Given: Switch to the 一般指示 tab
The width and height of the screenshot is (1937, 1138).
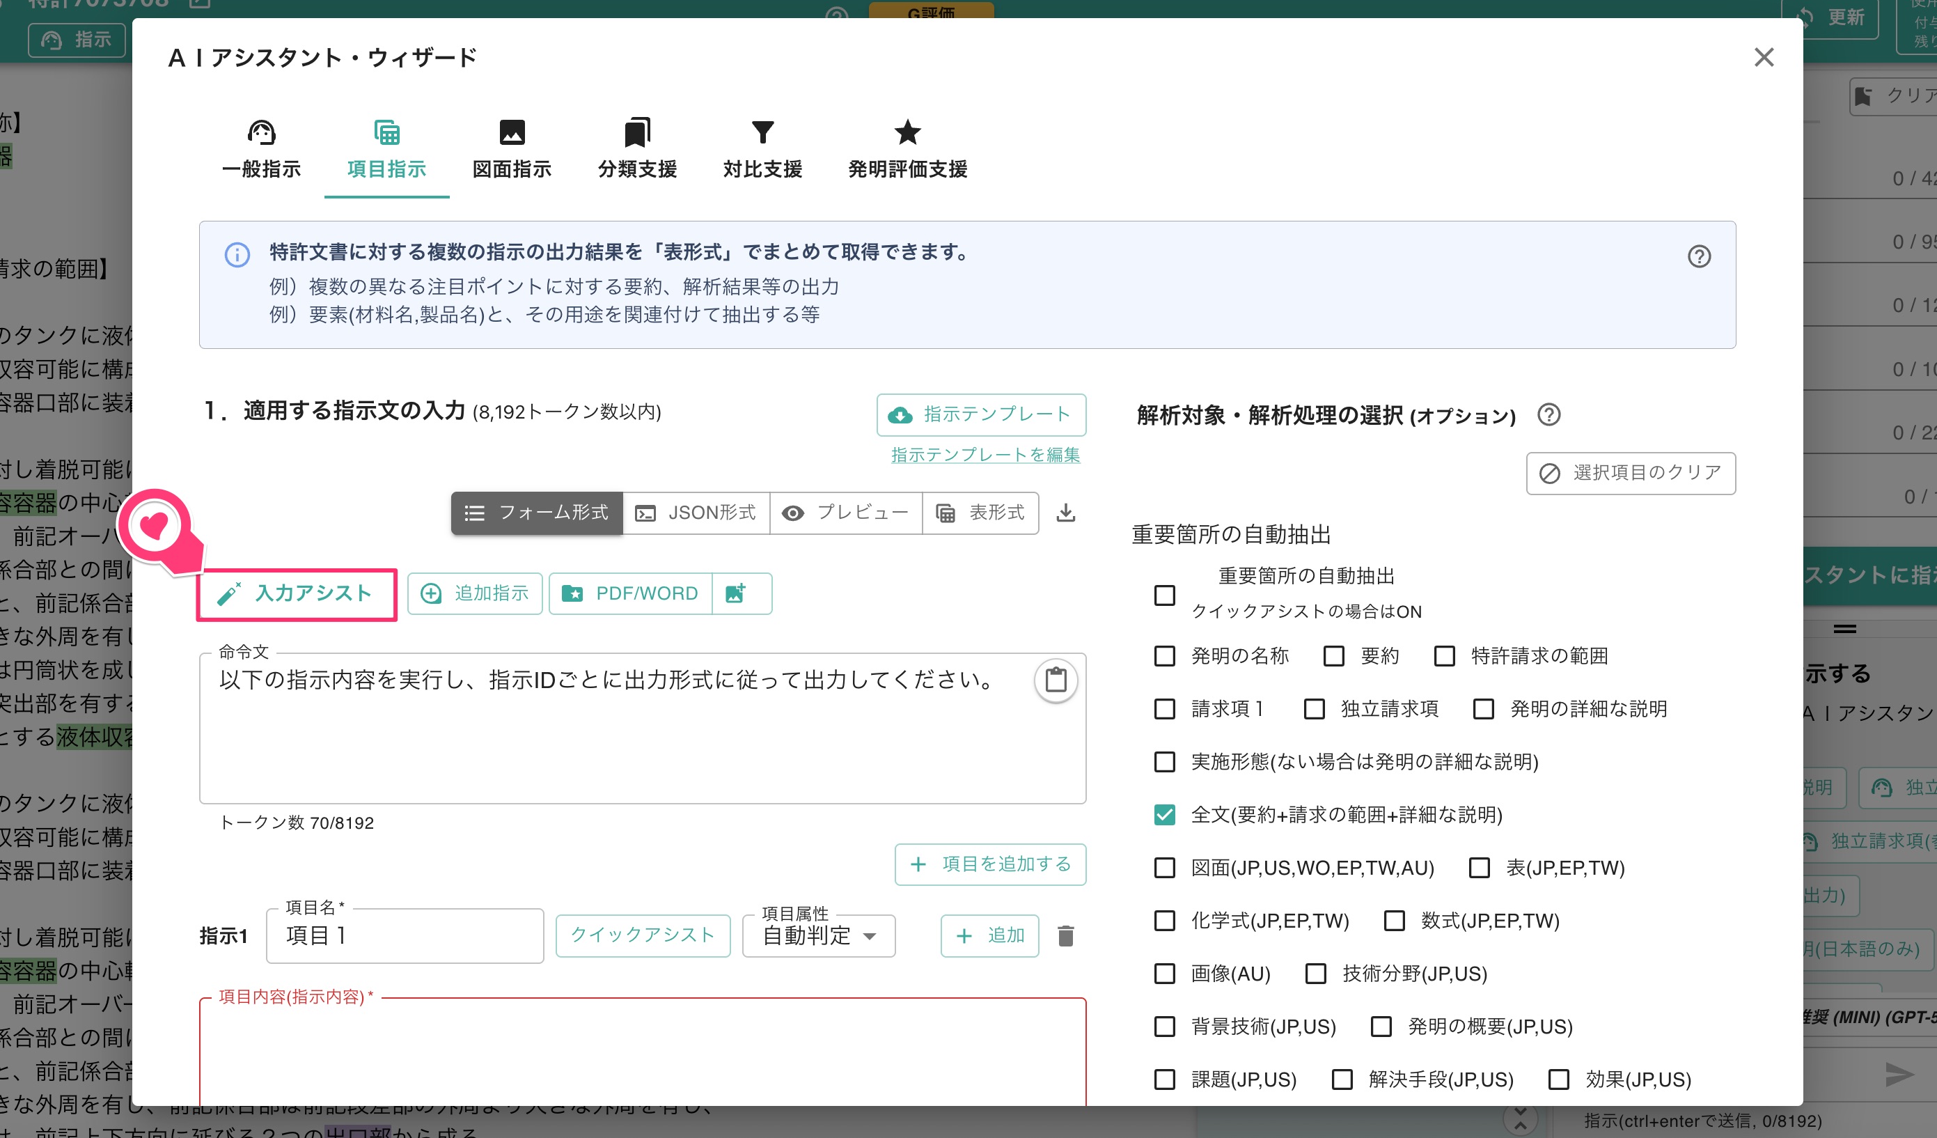Looking at the screenshot, I should 261,150.
